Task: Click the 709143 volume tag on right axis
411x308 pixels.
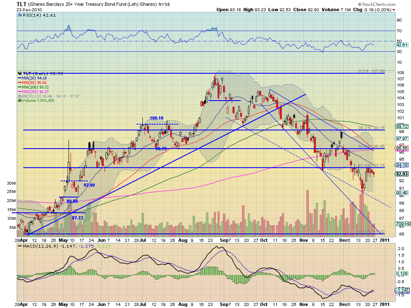Action: 403,224
